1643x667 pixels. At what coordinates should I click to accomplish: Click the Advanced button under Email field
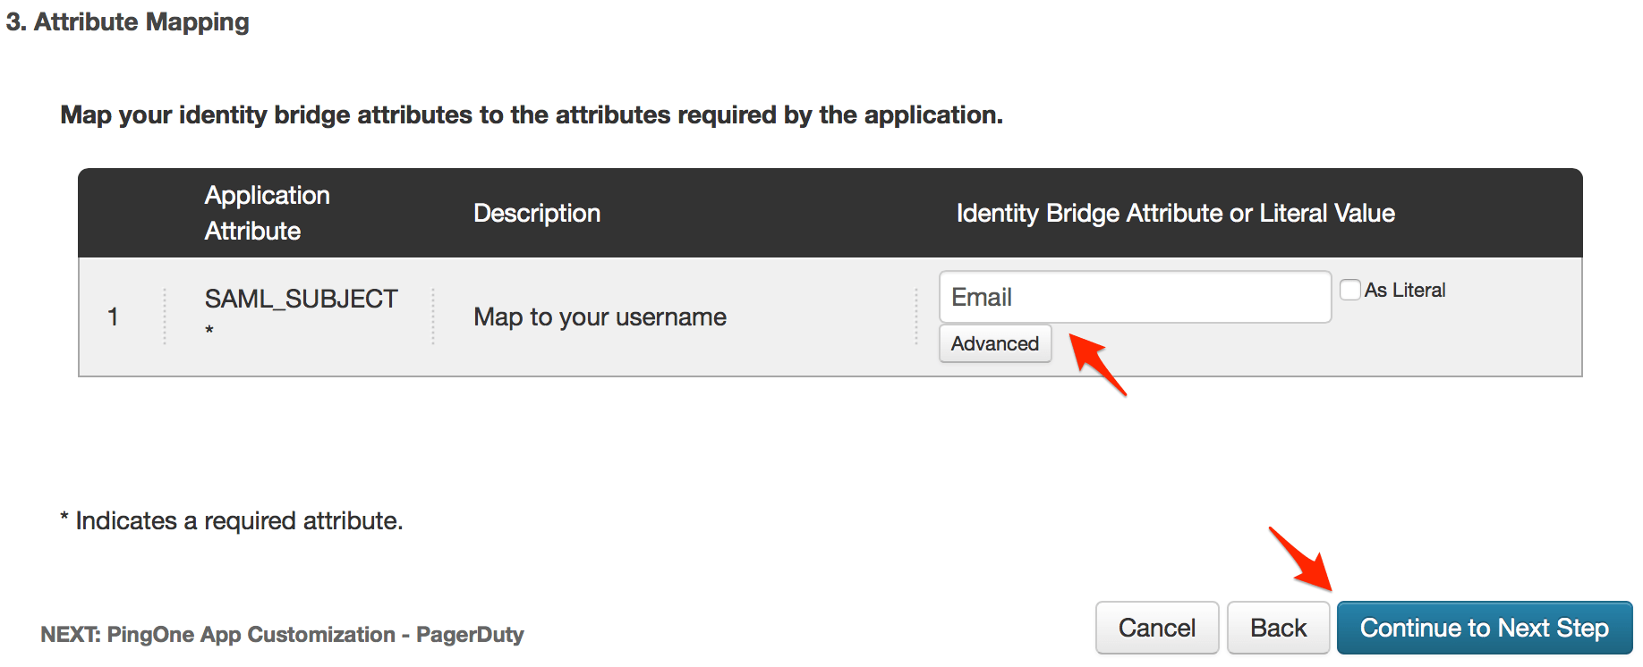tap(994, 344)
